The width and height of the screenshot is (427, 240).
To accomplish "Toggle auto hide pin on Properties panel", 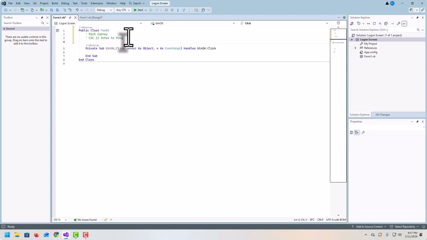I will 417,122.
